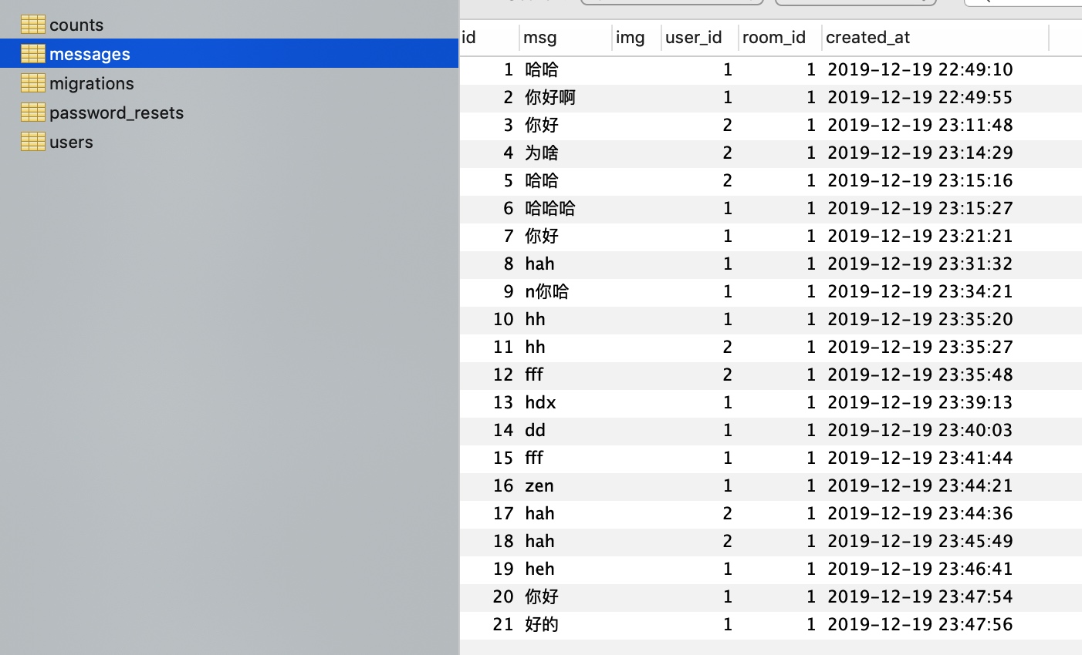Select id cell 5
This screenshot has height=655, width=1082.
coord(509,180)
